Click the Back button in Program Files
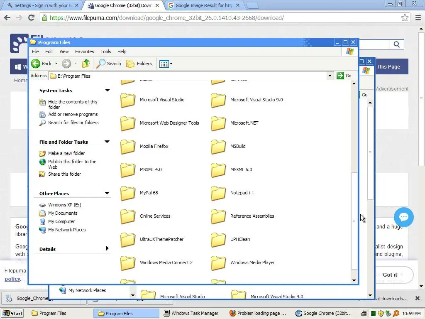The height and width of the screenshot is (319, 425). click(41, 64)
